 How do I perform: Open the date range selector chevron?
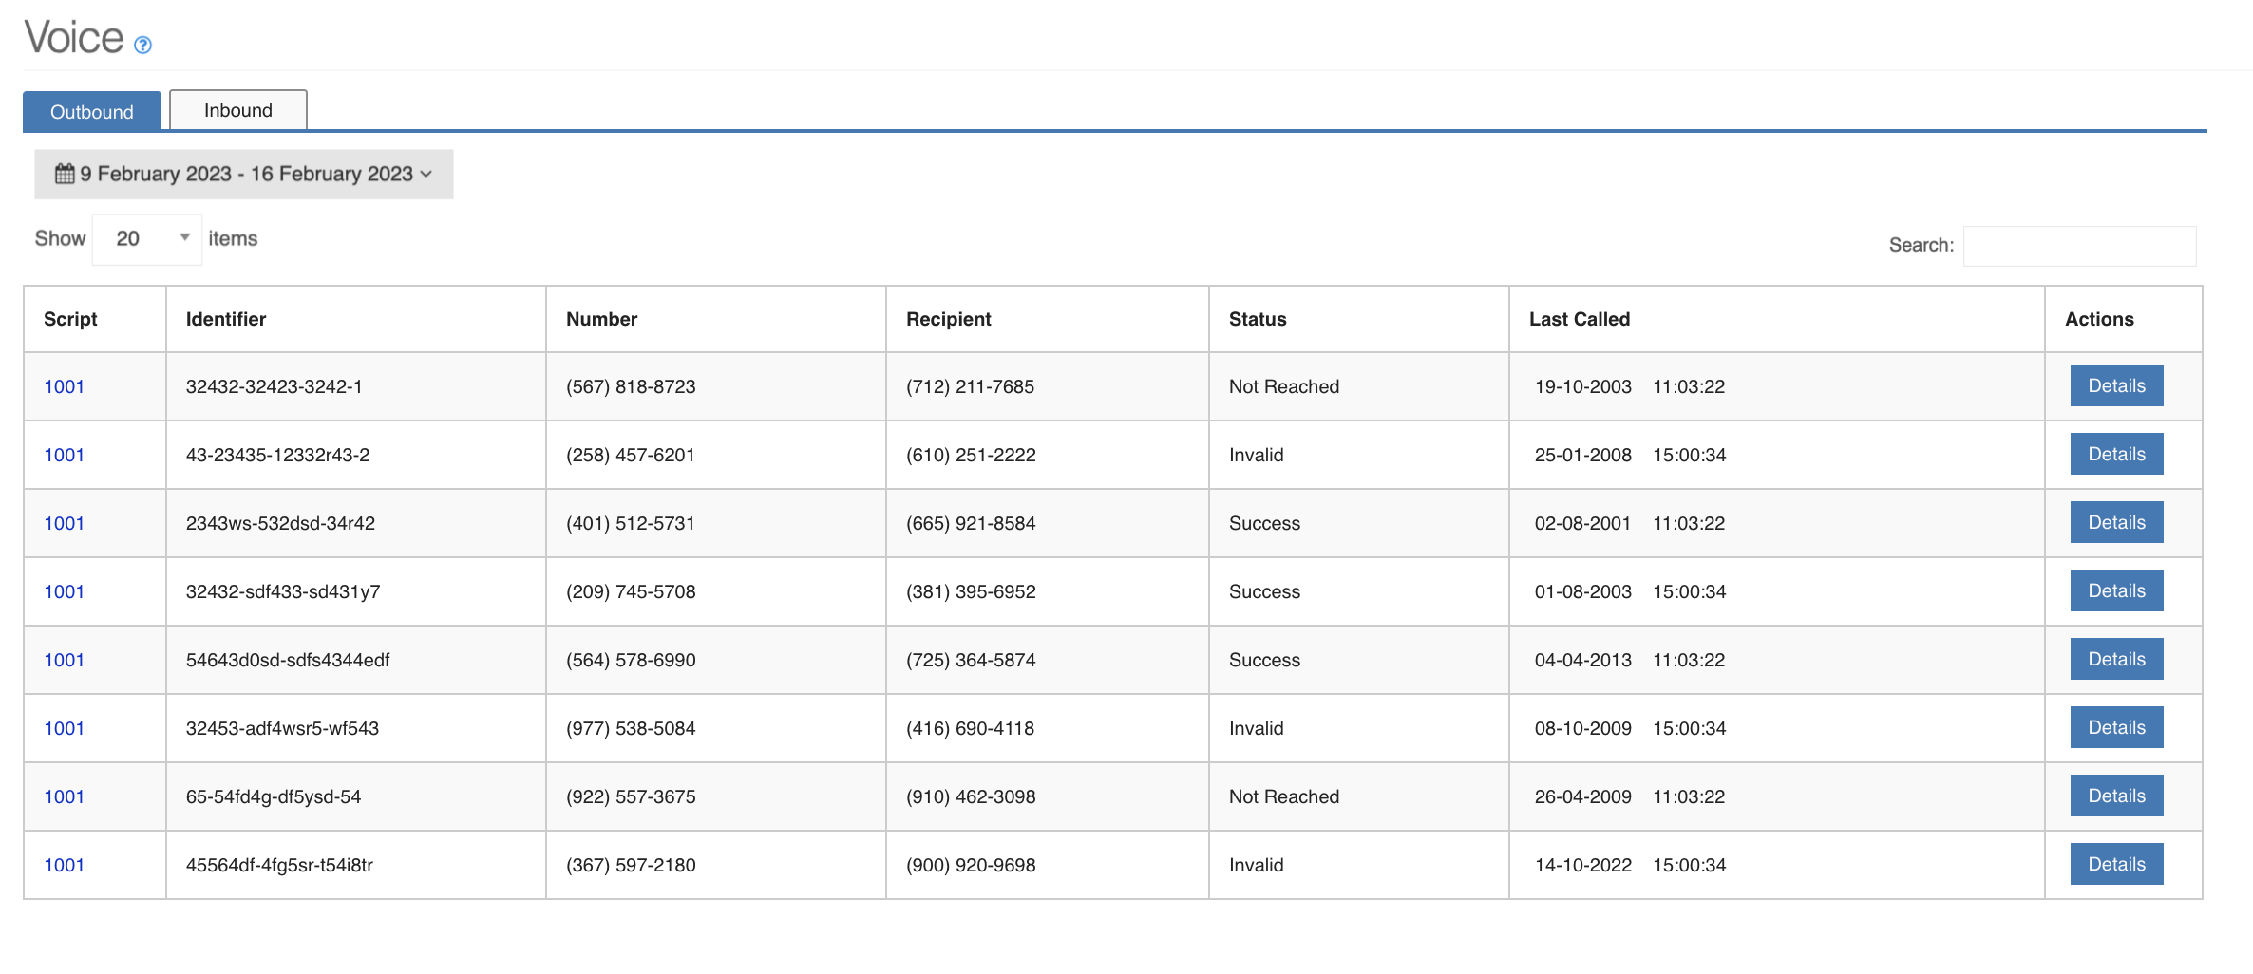coord(426,175)
